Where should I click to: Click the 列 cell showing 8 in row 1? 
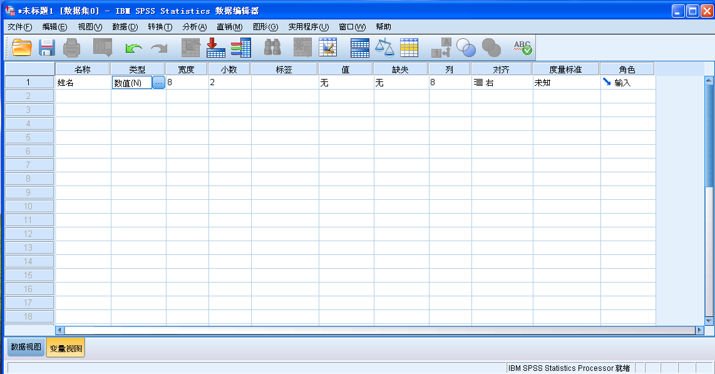(450, 83)
